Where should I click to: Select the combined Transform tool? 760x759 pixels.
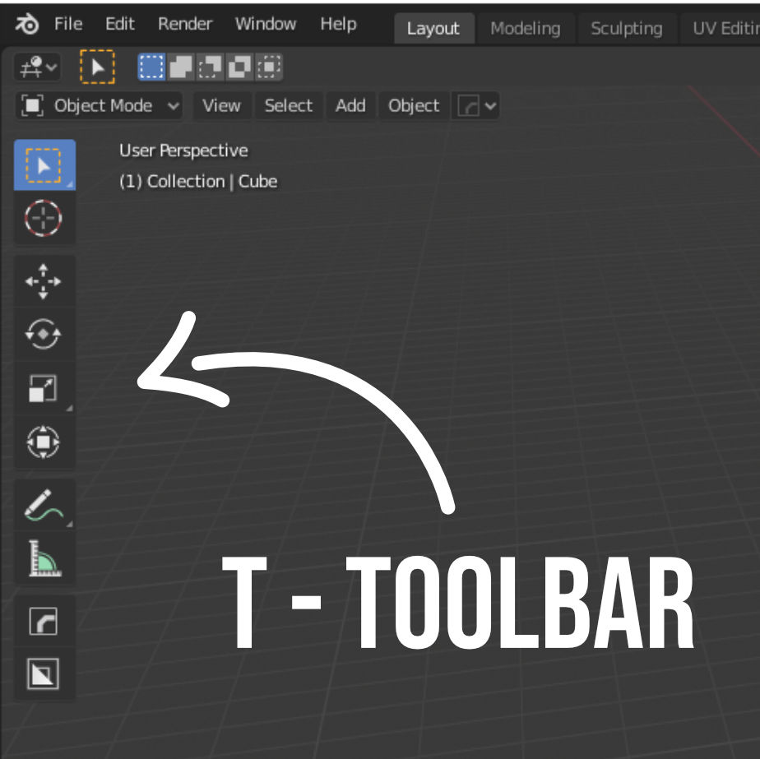coord(44,442)
